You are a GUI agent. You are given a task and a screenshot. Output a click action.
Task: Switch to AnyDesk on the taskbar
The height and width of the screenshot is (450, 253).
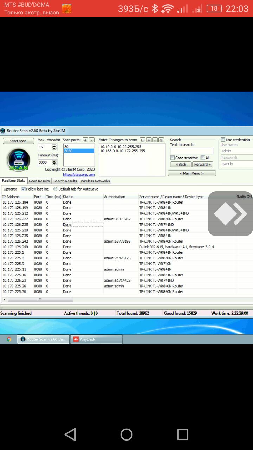tap(96, 339)
